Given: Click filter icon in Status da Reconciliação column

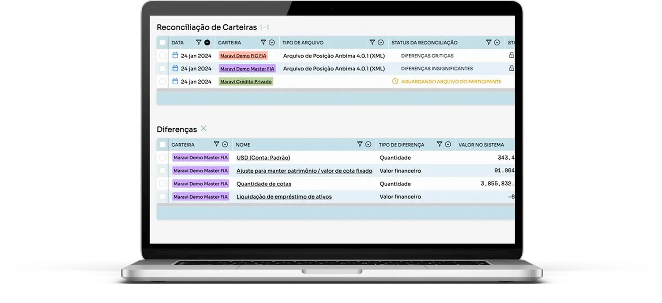Looking at the screenshot, I should 489,43.
